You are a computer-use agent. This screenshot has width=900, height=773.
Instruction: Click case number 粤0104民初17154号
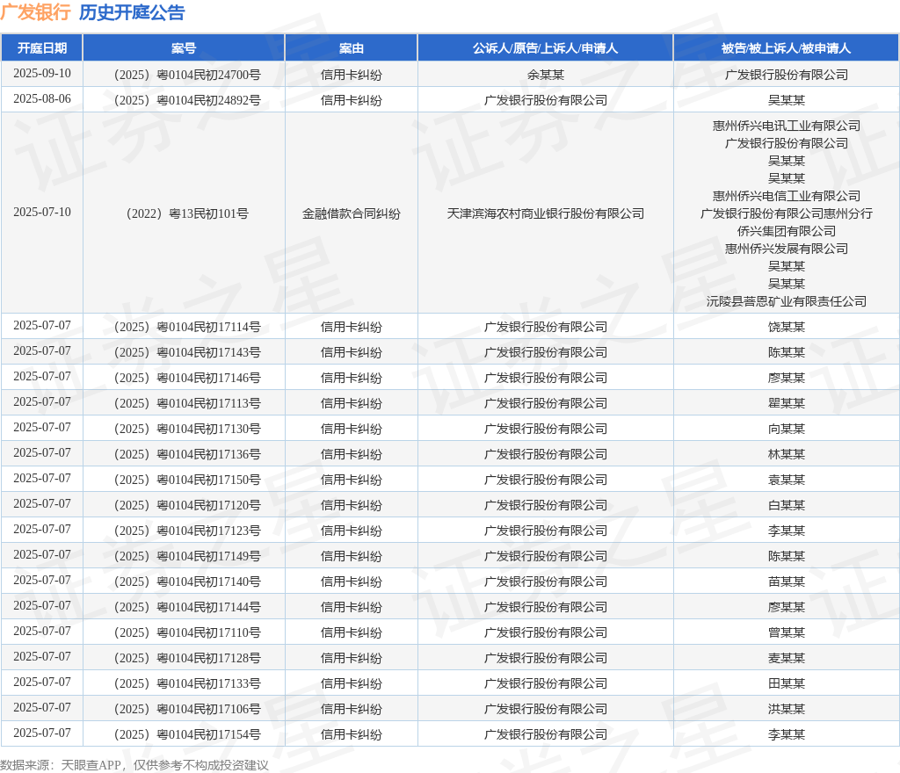click(x=187, y=734)
